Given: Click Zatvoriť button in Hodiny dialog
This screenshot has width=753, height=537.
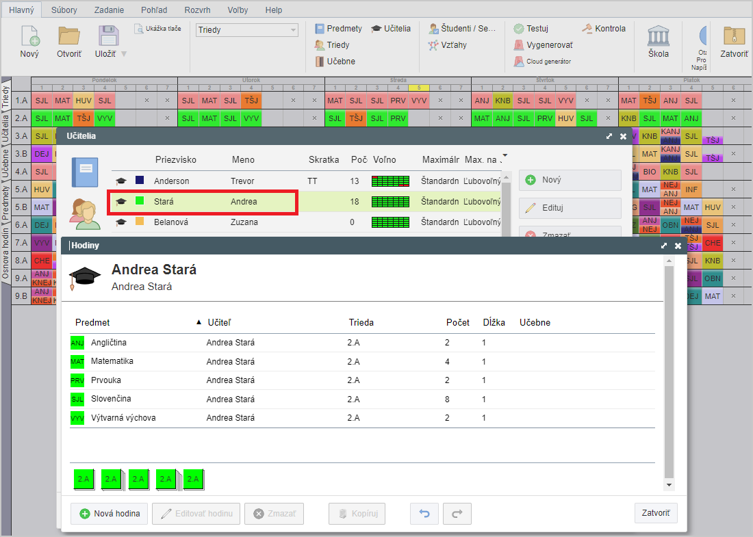Looking at the screenshot, I should 656,513.
